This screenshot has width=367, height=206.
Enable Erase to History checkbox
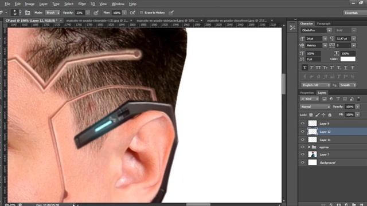[x=141, y=13]
